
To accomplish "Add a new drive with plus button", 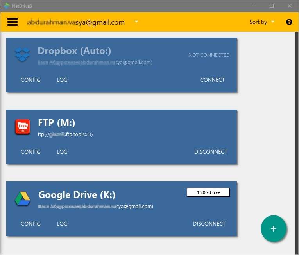I will click(274, 228).
